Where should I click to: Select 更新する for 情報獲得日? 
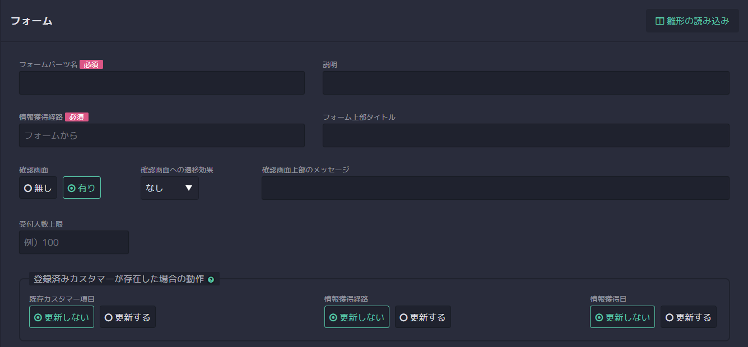pyautogui.click(x=688, y=317)
